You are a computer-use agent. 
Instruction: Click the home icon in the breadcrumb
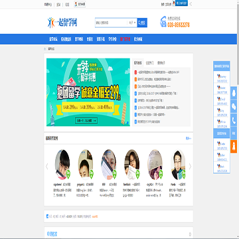pos(45,49)
